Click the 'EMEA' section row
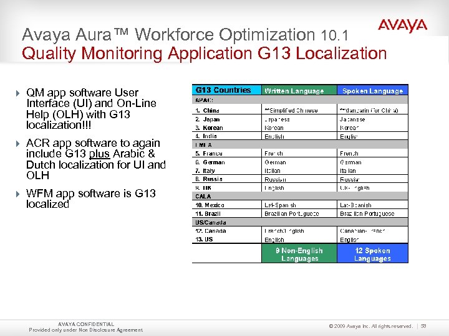This screenshot has width=449, height=336. (300, 144)
